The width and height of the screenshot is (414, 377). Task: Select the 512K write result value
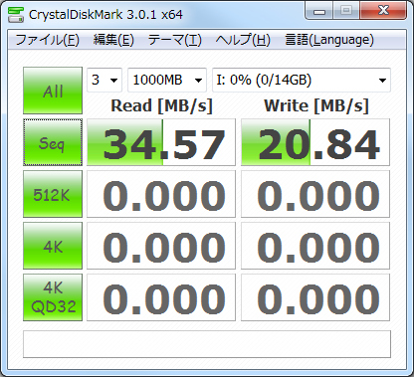315,194
